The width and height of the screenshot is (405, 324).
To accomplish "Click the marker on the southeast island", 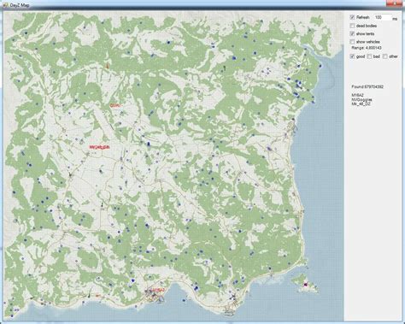I will 306,285.
